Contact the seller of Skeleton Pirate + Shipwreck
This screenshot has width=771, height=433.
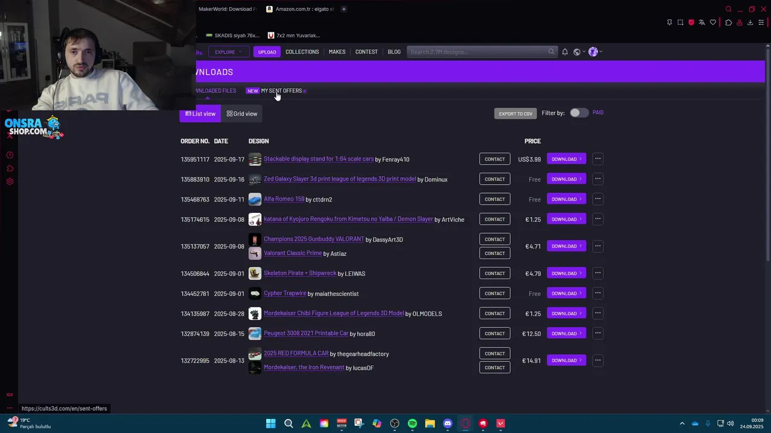[x=495, y=273]
